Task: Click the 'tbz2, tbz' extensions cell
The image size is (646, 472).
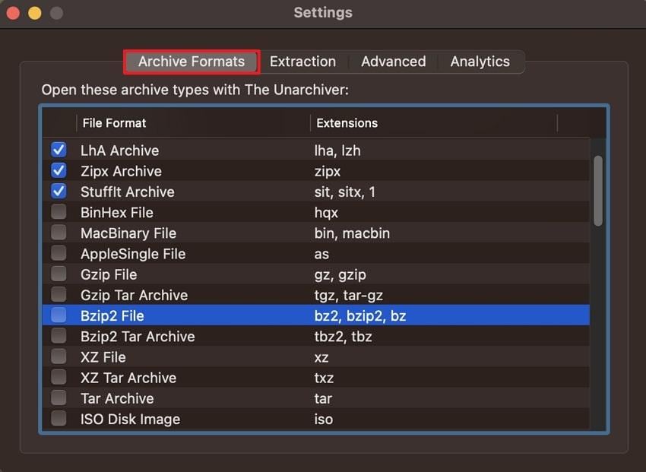Action: (x=344, y=337)
